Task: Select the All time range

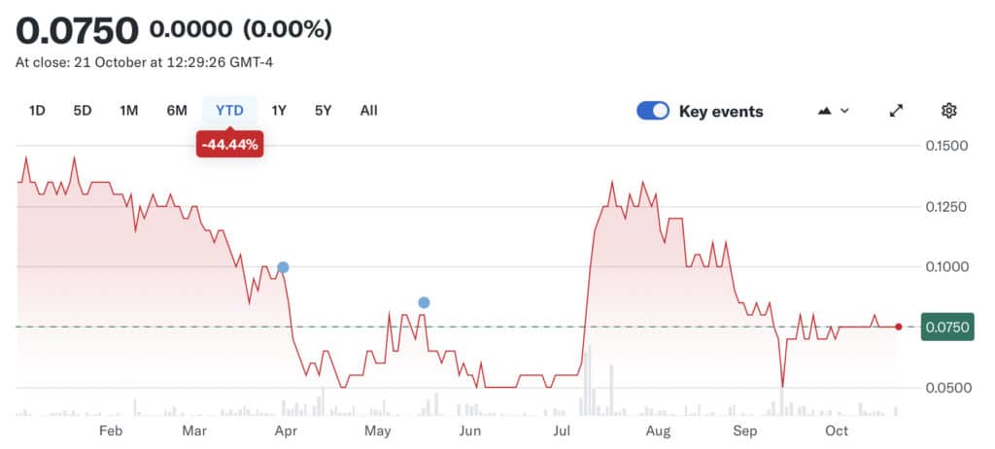Action: [x=368, y=110]
